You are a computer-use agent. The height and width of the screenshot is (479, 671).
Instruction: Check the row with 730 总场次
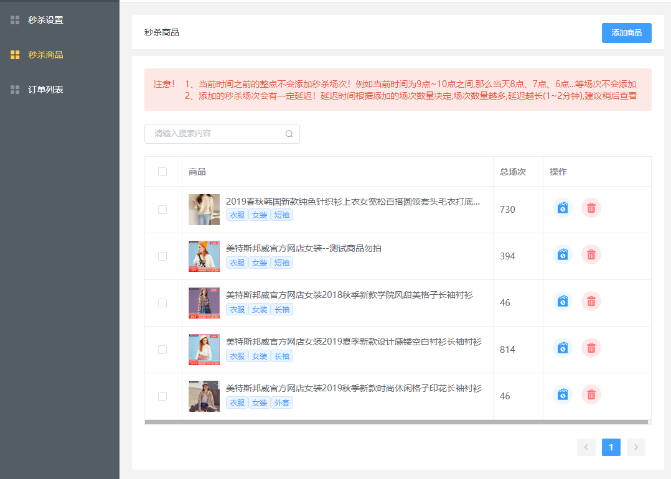[162, 210]
